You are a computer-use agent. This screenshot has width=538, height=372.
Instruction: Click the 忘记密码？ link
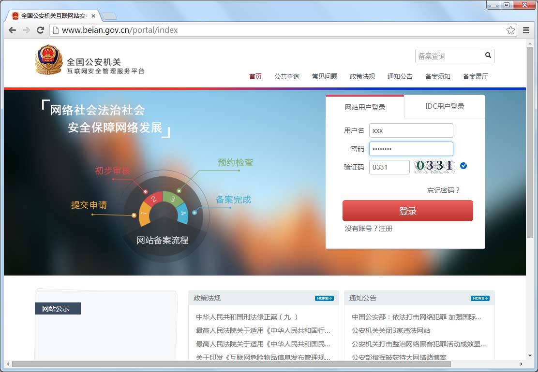443,190
